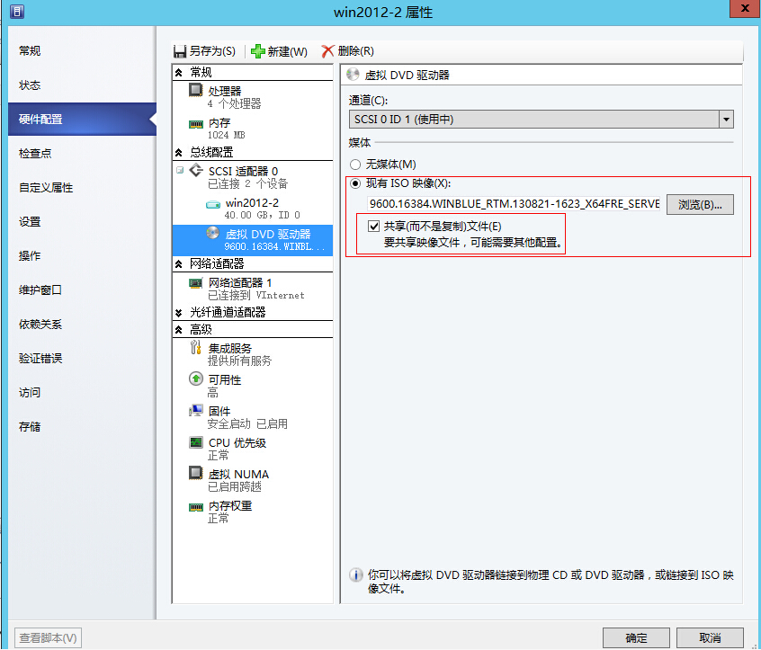Click the 浏览(B)... button
The image size is (761, 650).
tap(700, 205)
